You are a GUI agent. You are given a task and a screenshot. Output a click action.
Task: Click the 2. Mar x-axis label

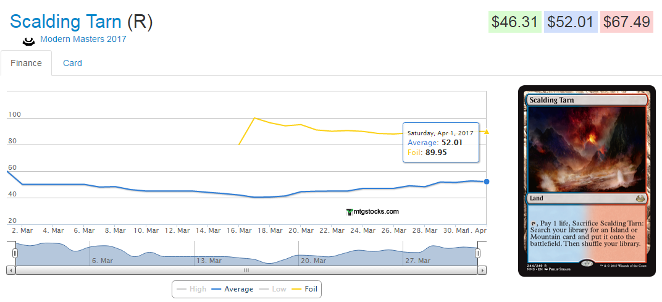[22, 230]
